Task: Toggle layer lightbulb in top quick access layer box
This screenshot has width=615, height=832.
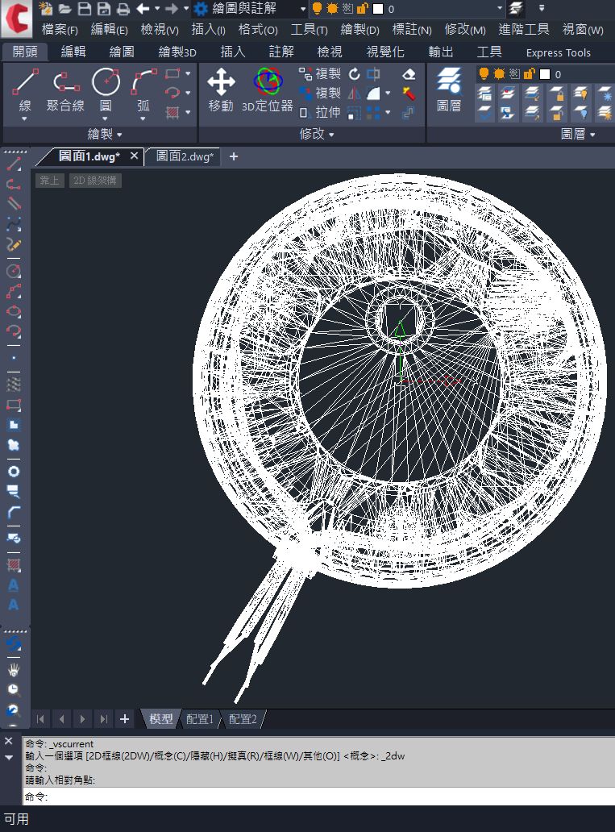Action: click(x=317, y=9)
